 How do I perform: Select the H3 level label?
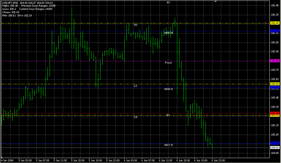(136, 25)
